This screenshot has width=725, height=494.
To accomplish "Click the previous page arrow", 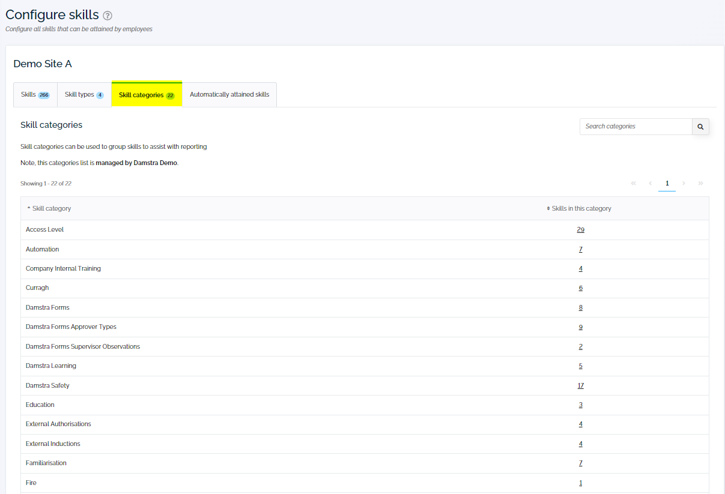I will point(650,184).
